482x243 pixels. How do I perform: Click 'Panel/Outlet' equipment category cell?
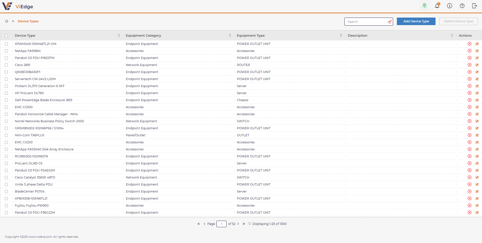tap(135, 135)
